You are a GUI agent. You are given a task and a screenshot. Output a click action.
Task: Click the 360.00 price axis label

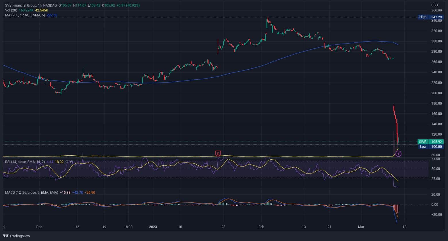point(437,10)
